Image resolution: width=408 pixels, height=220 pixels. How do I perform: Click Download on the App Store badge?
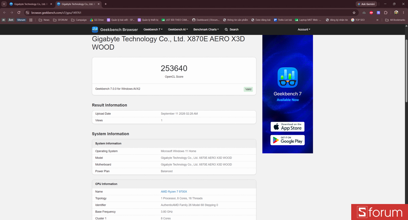tap(288, 127)
